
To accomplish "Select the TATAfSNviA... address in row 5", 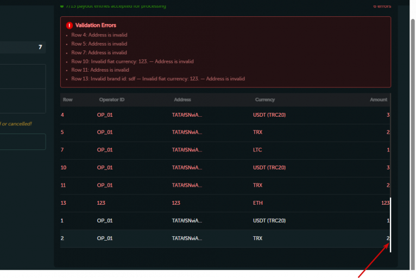I will 187,132.
